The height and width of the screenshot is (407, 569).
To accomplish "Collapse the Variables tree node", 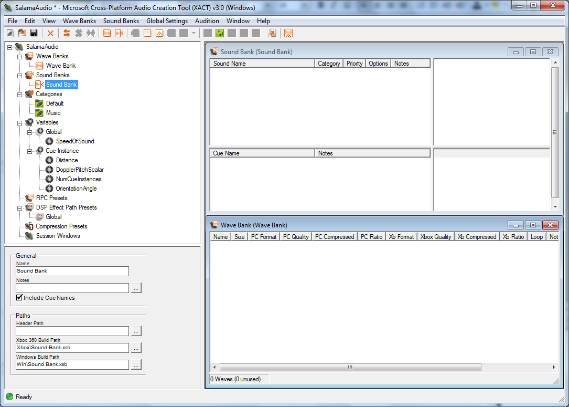I will (x=19, y=122).
